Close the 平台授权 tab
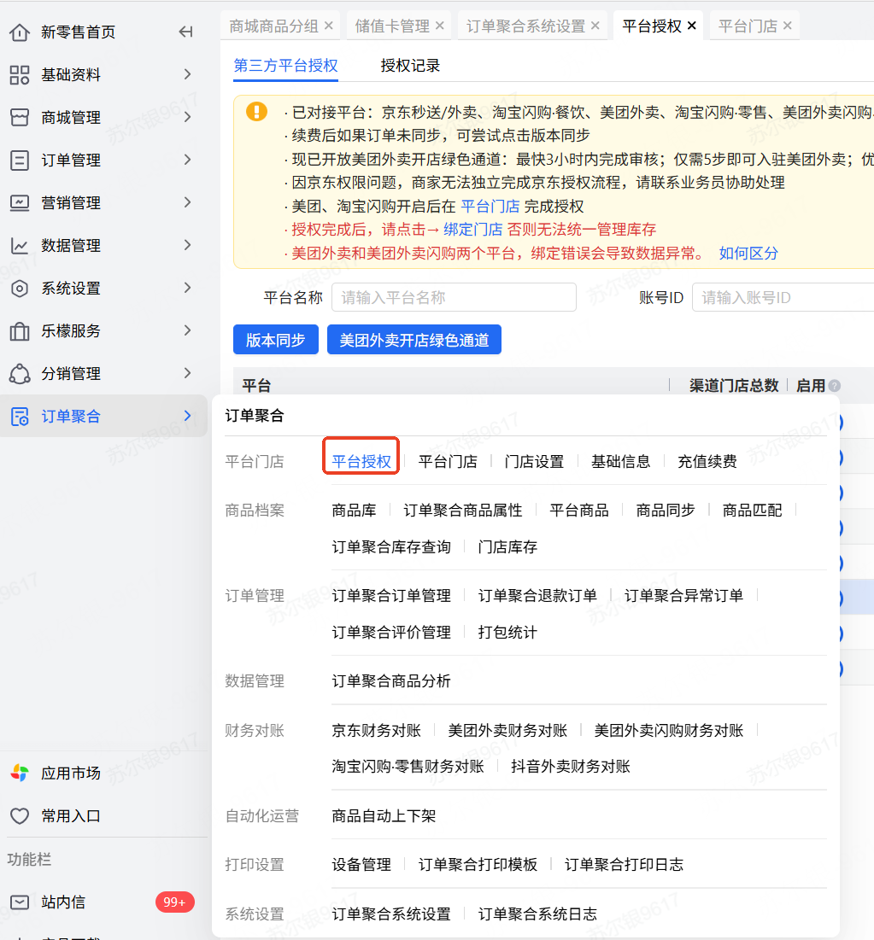The width and height of the screenshot is (874, 940). (x=692, y=26)
